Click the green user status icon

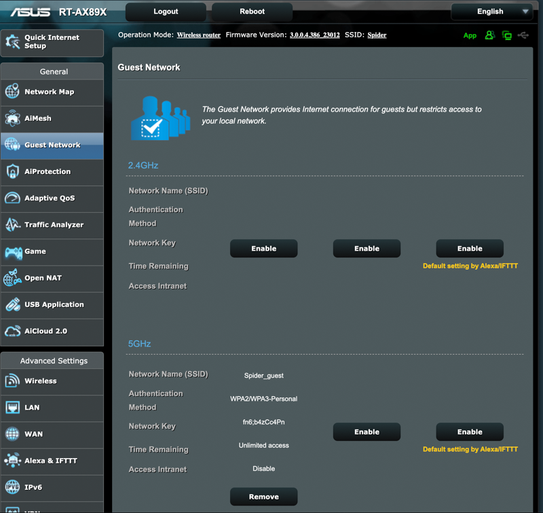[489, 35]
